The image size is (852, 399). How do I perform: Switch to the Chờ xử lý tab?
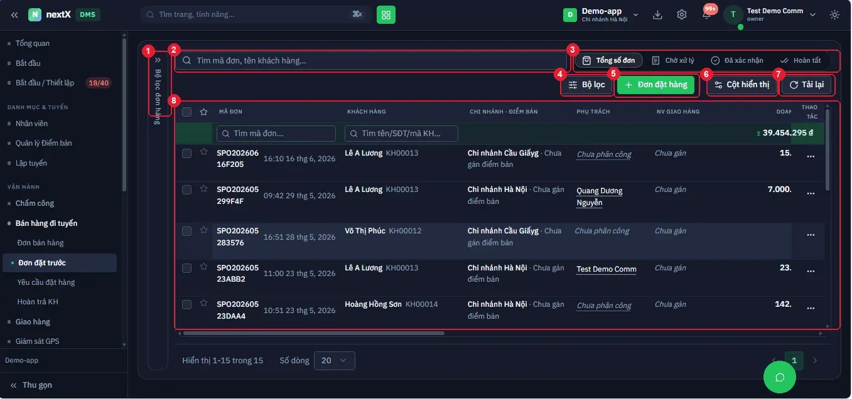(673, 60)
